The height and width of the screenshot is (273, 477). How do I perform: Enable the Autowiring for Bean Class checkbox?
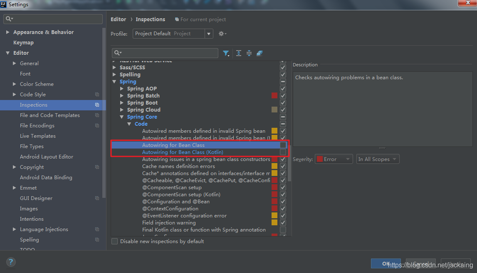[x=283, y=145]
